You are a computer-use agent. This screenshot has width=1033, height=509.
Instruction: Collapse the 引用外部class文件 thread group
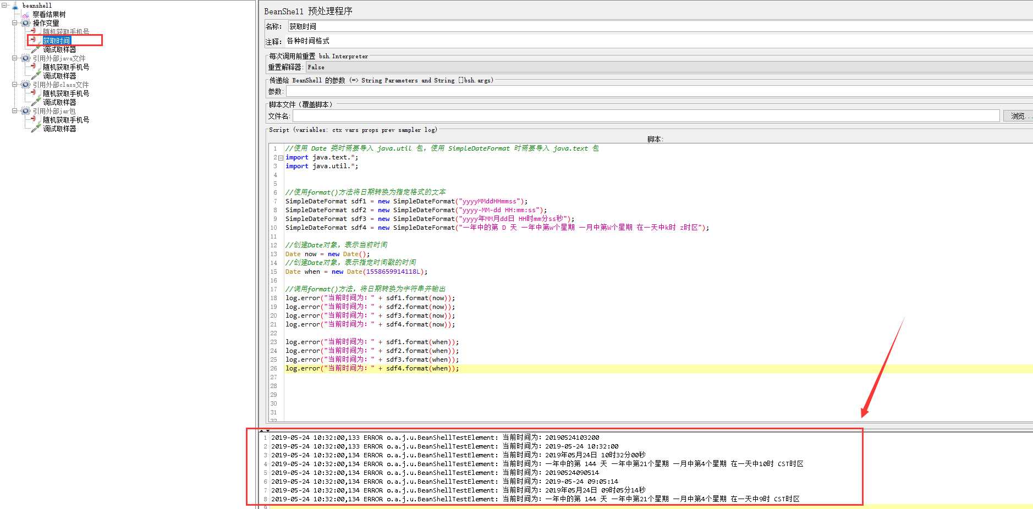point(15,85)
